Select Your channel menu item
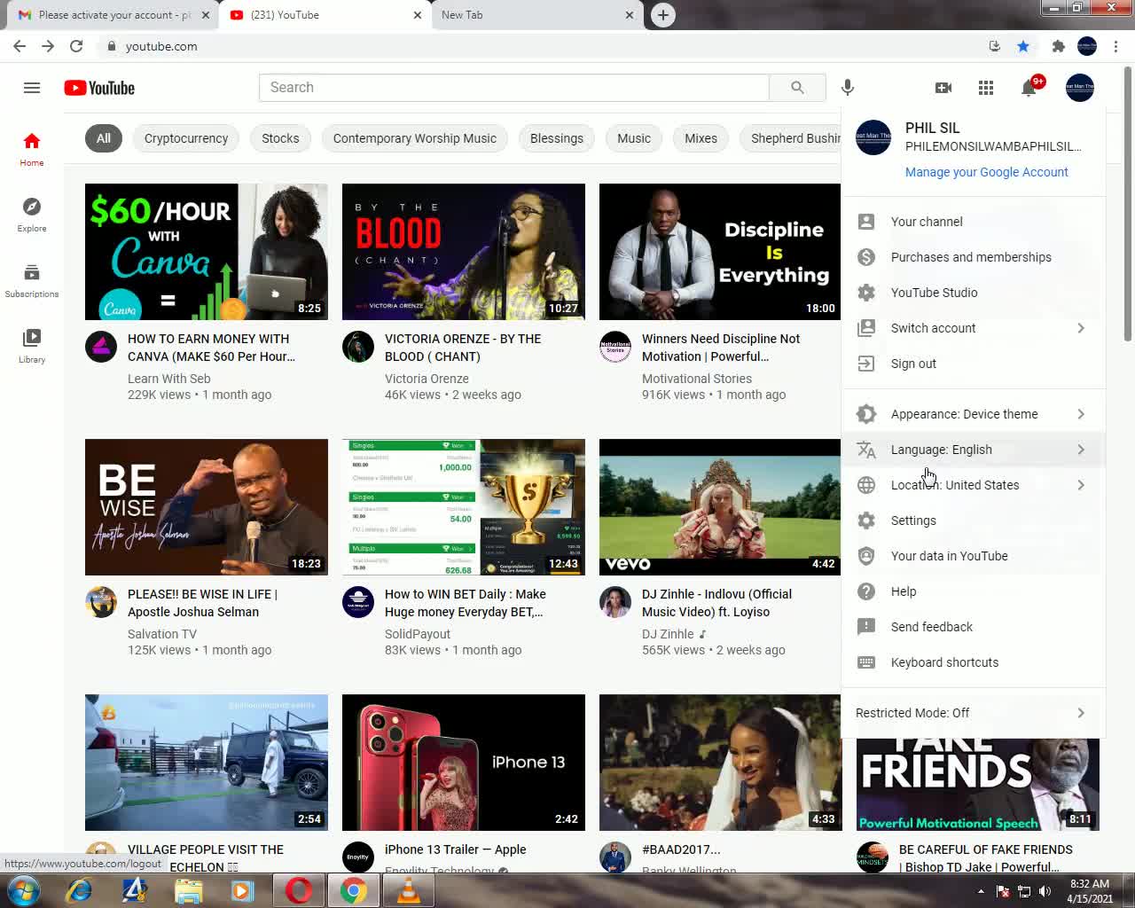This screenshot has width=1135, height=908. click(973, 222)
